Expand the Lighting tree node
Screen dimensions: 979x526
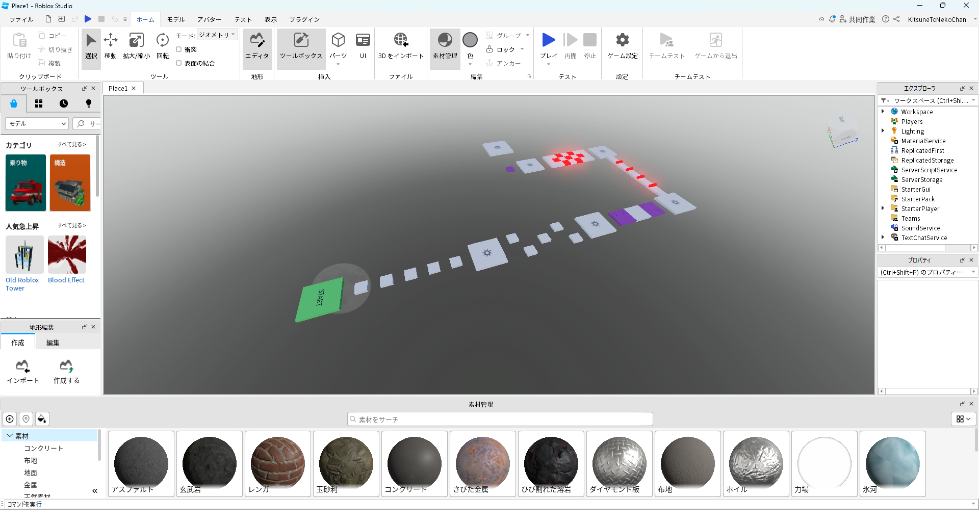tap(883, 131)
